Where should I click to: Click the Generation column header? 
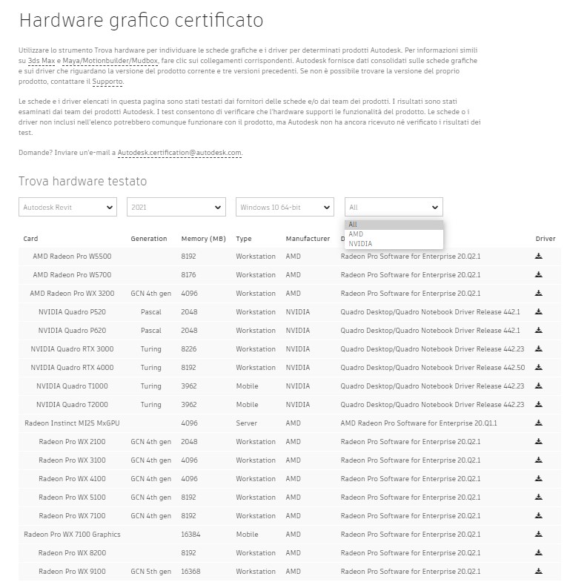pyautogui.click(x=149, y=239)
